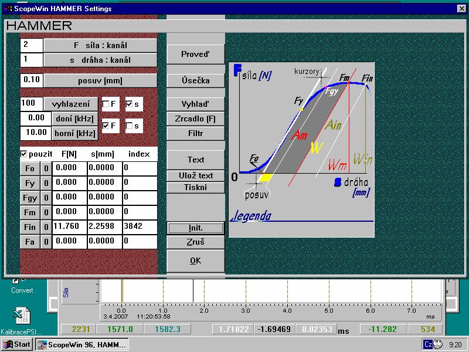The width and height of the screenshot is (469, 352).
Task: Click the doní [kHz] button
Action: (x=75, y=119)
